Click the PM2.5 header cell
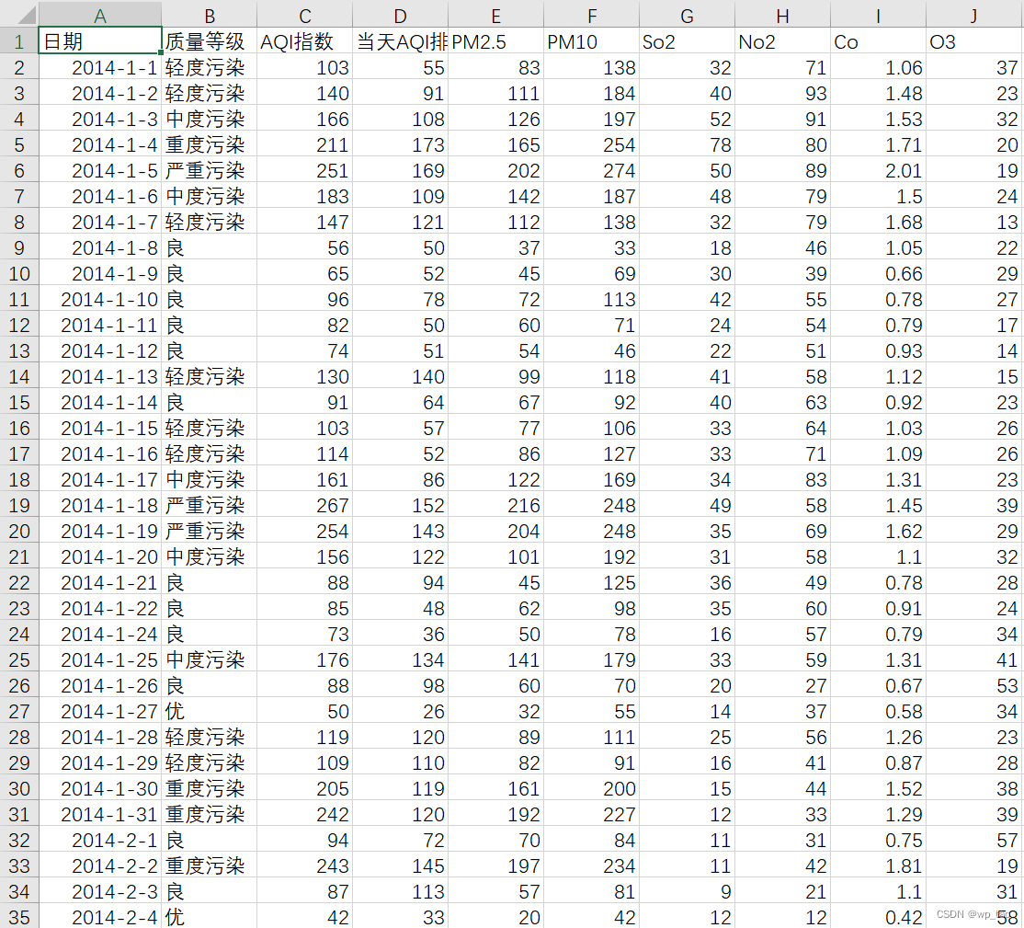Screen dimensions: 1024x928 click(x=495, y=41)
